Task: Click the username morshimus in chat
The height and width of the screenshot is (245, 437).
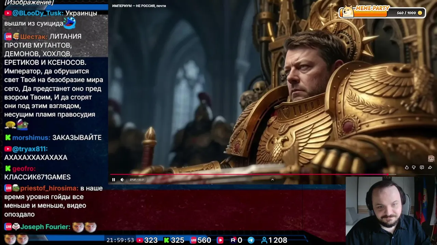Action: click(31, 138)
